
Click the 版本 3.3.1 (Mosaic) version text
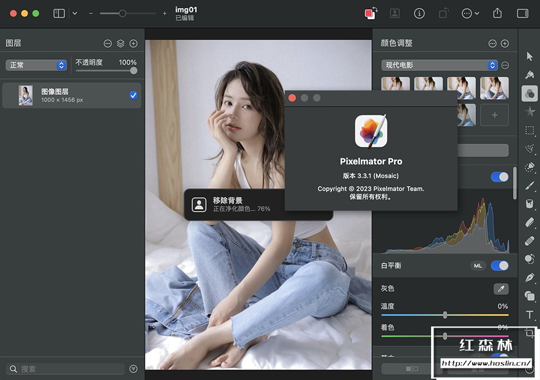pyautogui.click(x=371, y=176)
